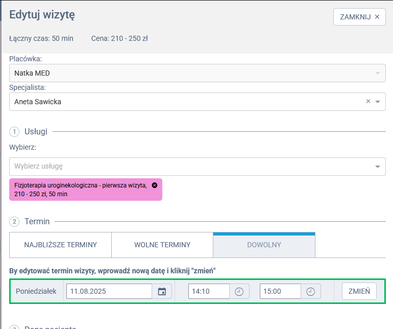393x329 pixels.
Task: Close the dialog with the Zamknij button
Action: point(359,16)
